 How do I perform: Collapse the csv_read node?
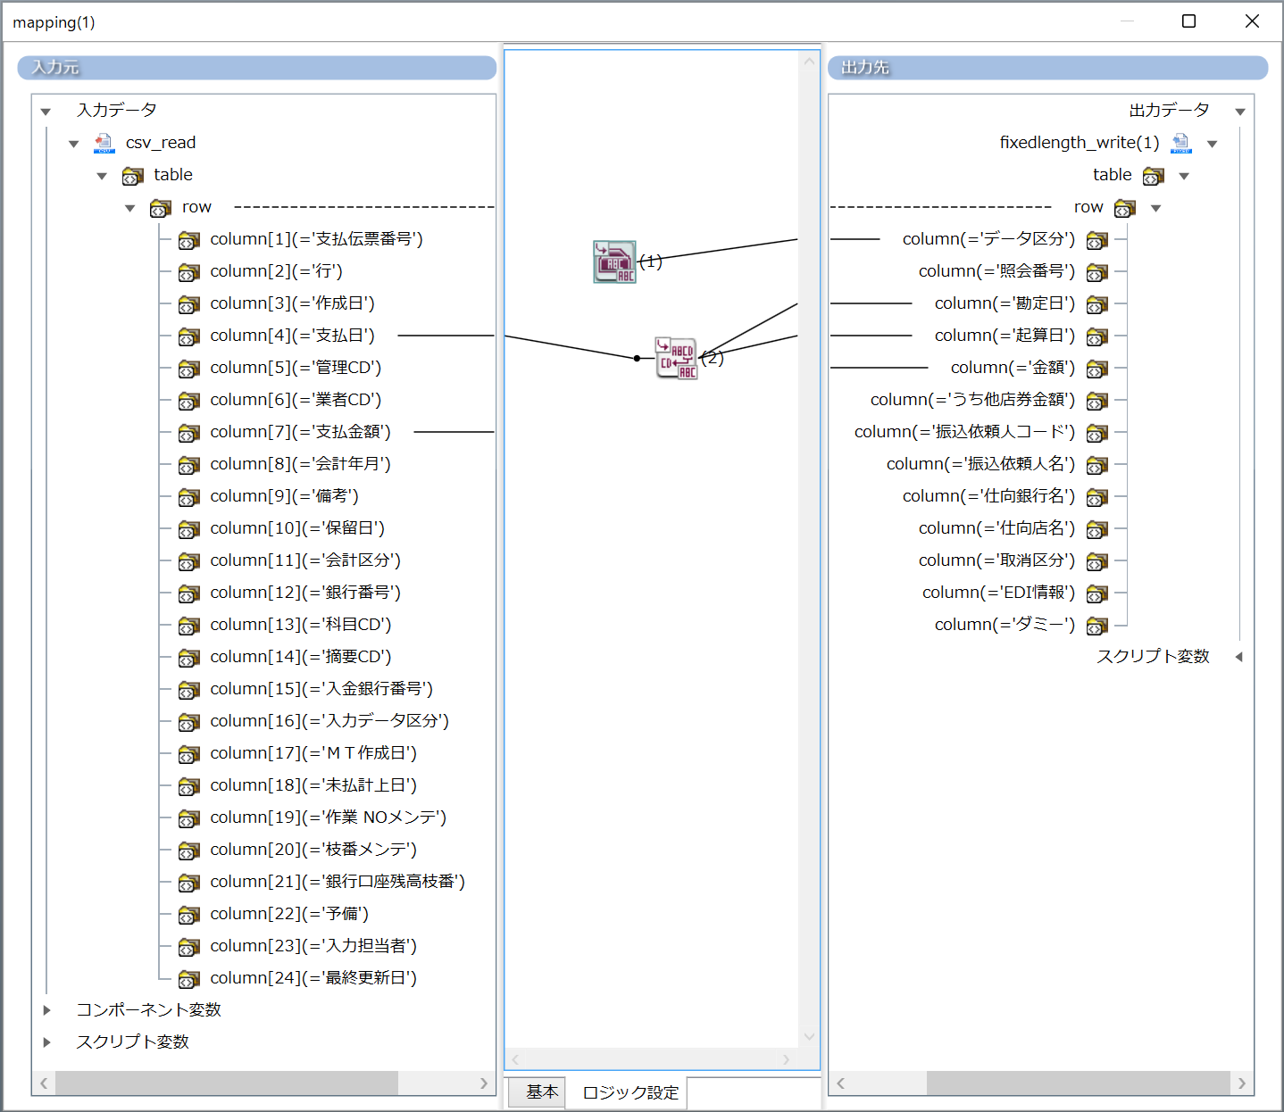[x=74, y=144]
